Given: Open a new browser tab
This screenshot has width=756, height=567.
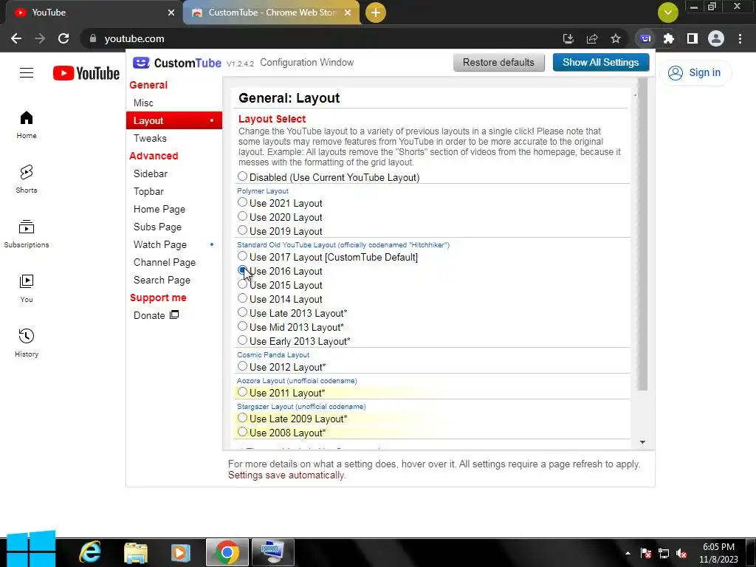Looking at the screenshot, I should point(376,13).
